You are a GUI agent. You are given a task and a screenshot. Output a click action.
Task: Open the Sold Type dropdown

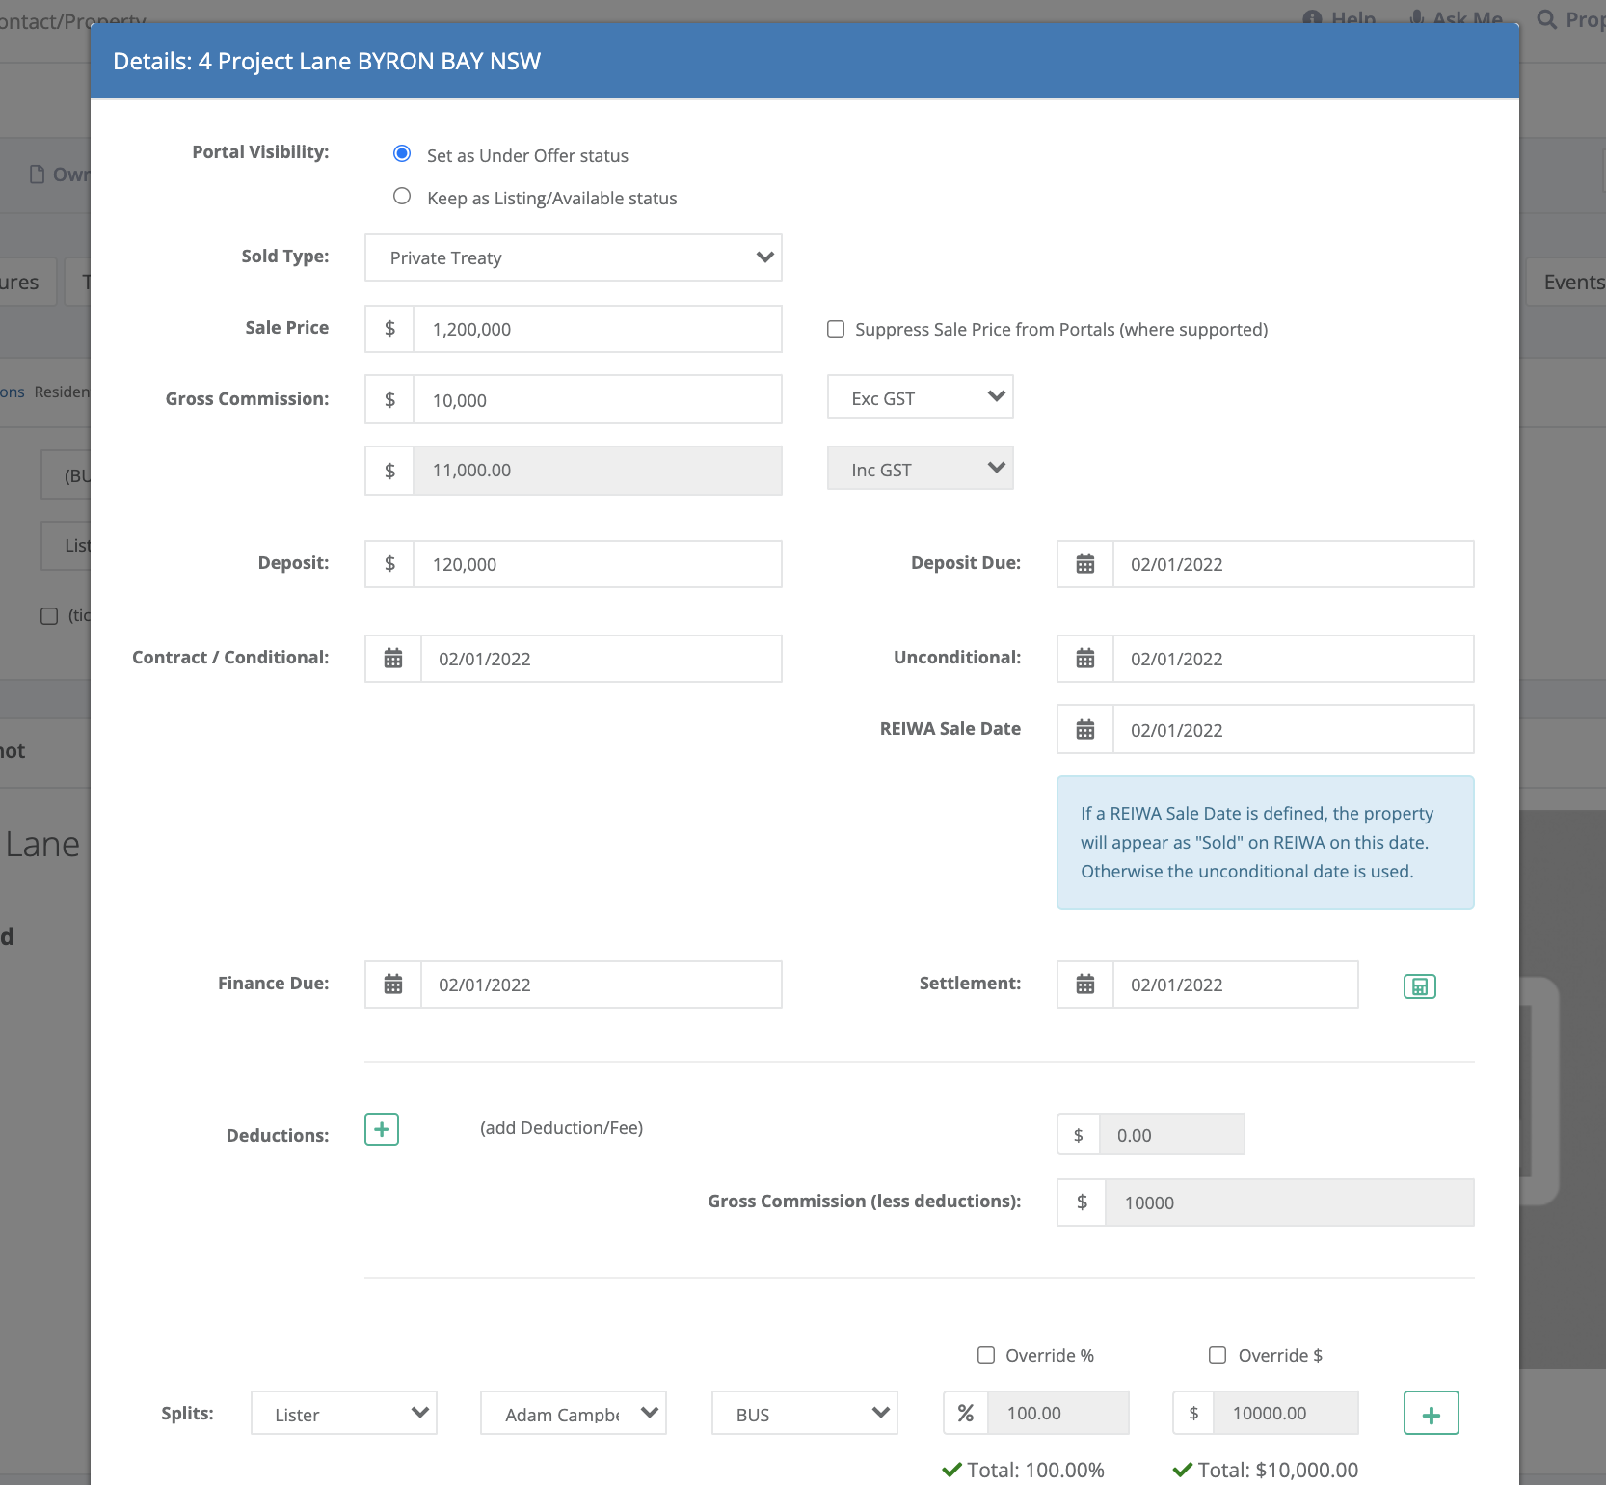[574, 257]
